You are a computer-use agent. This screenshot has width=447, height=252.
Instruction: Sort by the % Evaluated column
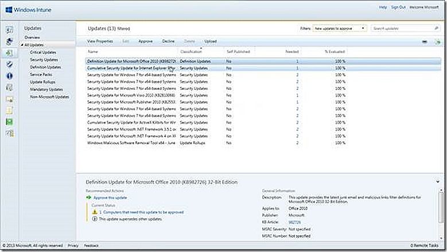(335, 52)
